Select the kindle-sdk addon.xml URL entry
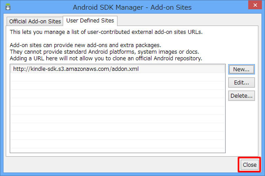Viewport: 265px width, 176px height. [x=117, y=69]
